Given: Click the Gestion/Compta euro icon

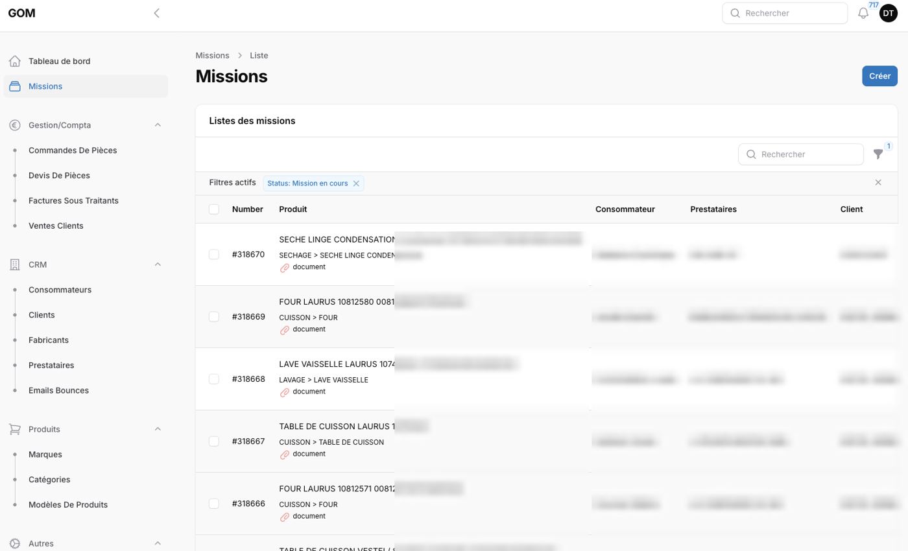Looking at the screenshot, I should pos(15,125).
